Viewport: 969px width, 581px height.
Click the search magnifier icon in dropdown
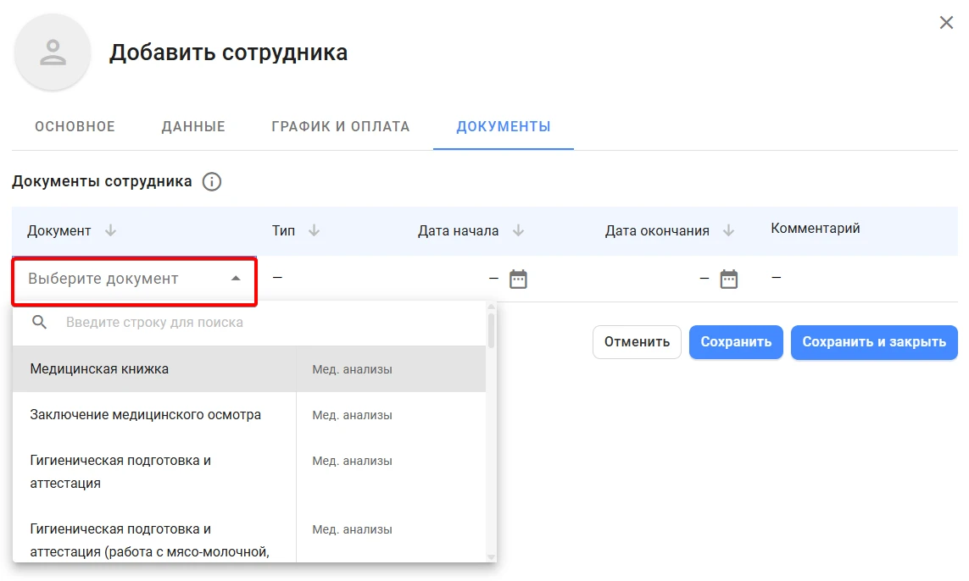pyautogui.click(x=40, y=323)
